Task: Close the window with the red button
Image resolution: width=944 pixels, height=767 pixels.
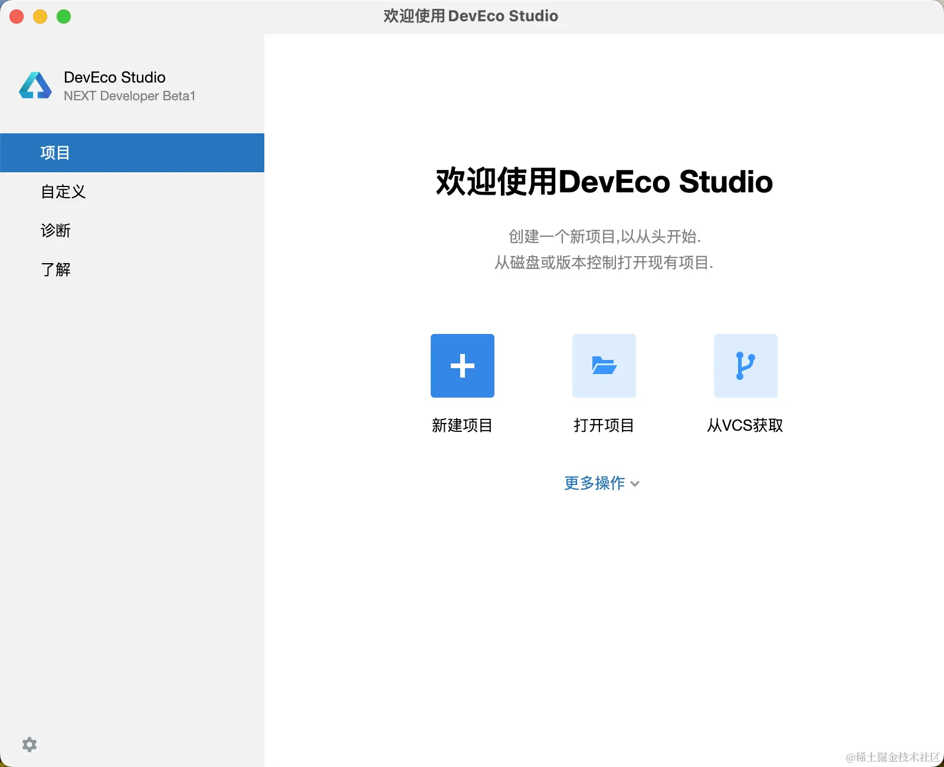Action: click(x=17, y=17)
